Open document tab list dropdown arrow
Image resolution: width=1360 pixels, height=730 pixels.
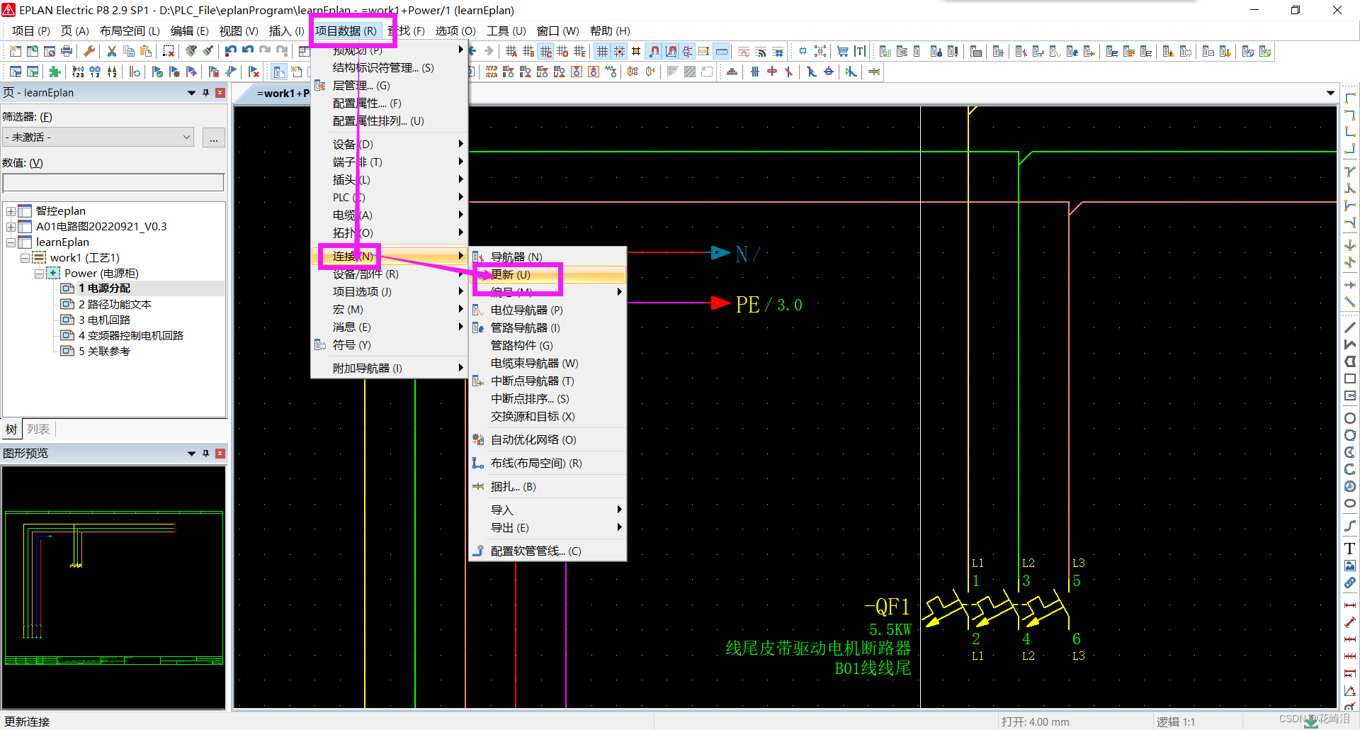[1330, 94]
